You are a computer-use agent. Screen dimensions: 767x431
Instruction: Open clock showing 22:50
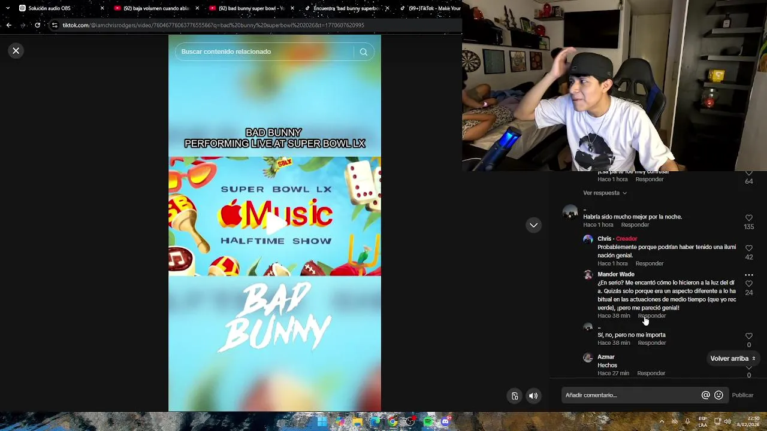(x=748, y=421)
